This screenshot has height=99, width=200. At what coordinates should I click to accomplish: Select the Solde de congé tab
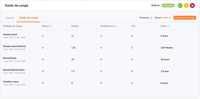pos(29,18)
